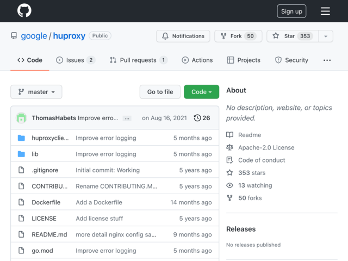The height and width of the screenshot is (261, 348).
Task: Open the GitHub home logo
Action: click(24, 10)
